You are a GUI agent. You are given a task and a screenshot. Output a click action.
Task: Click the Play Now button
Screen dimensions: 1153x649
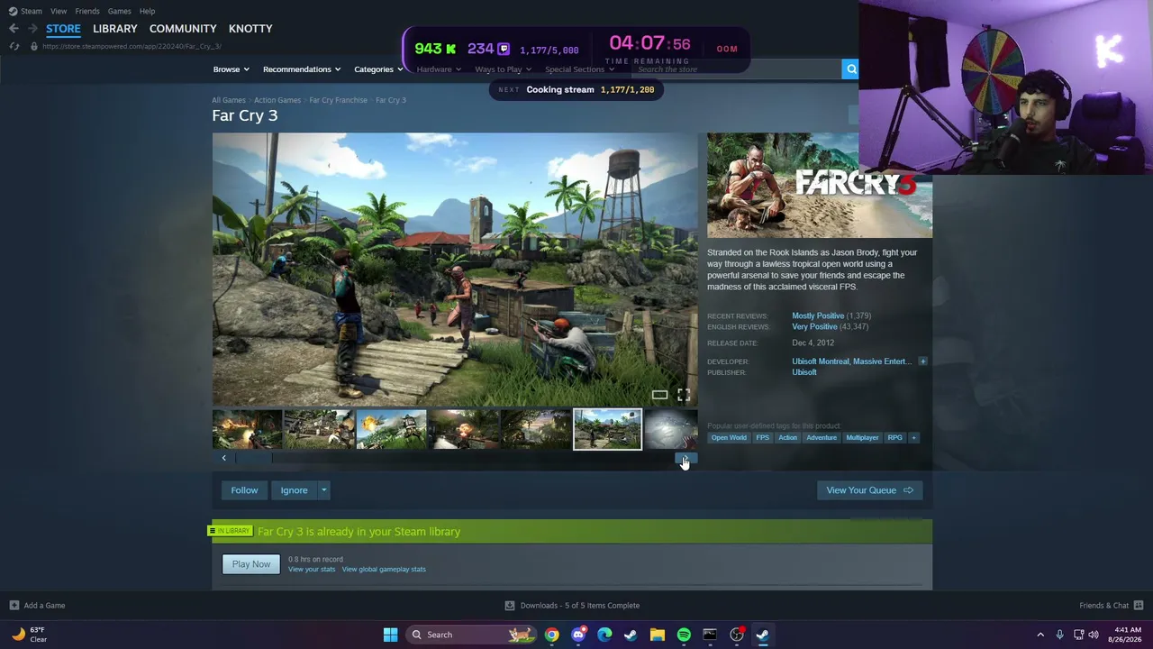(x=251, y=564)
